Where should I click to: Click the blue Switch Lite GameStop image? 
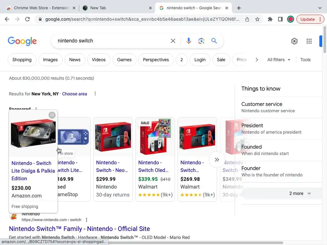73,137
